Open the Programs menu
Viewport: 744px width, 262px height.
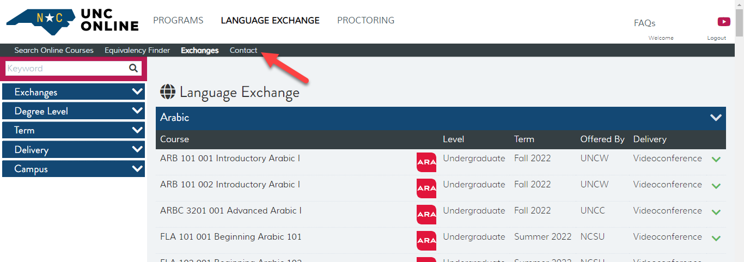178,21
